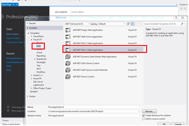189x126 pixels.
Task: Switch templates to medium list view
Action: pyautogui.click(x=133, y=24)
